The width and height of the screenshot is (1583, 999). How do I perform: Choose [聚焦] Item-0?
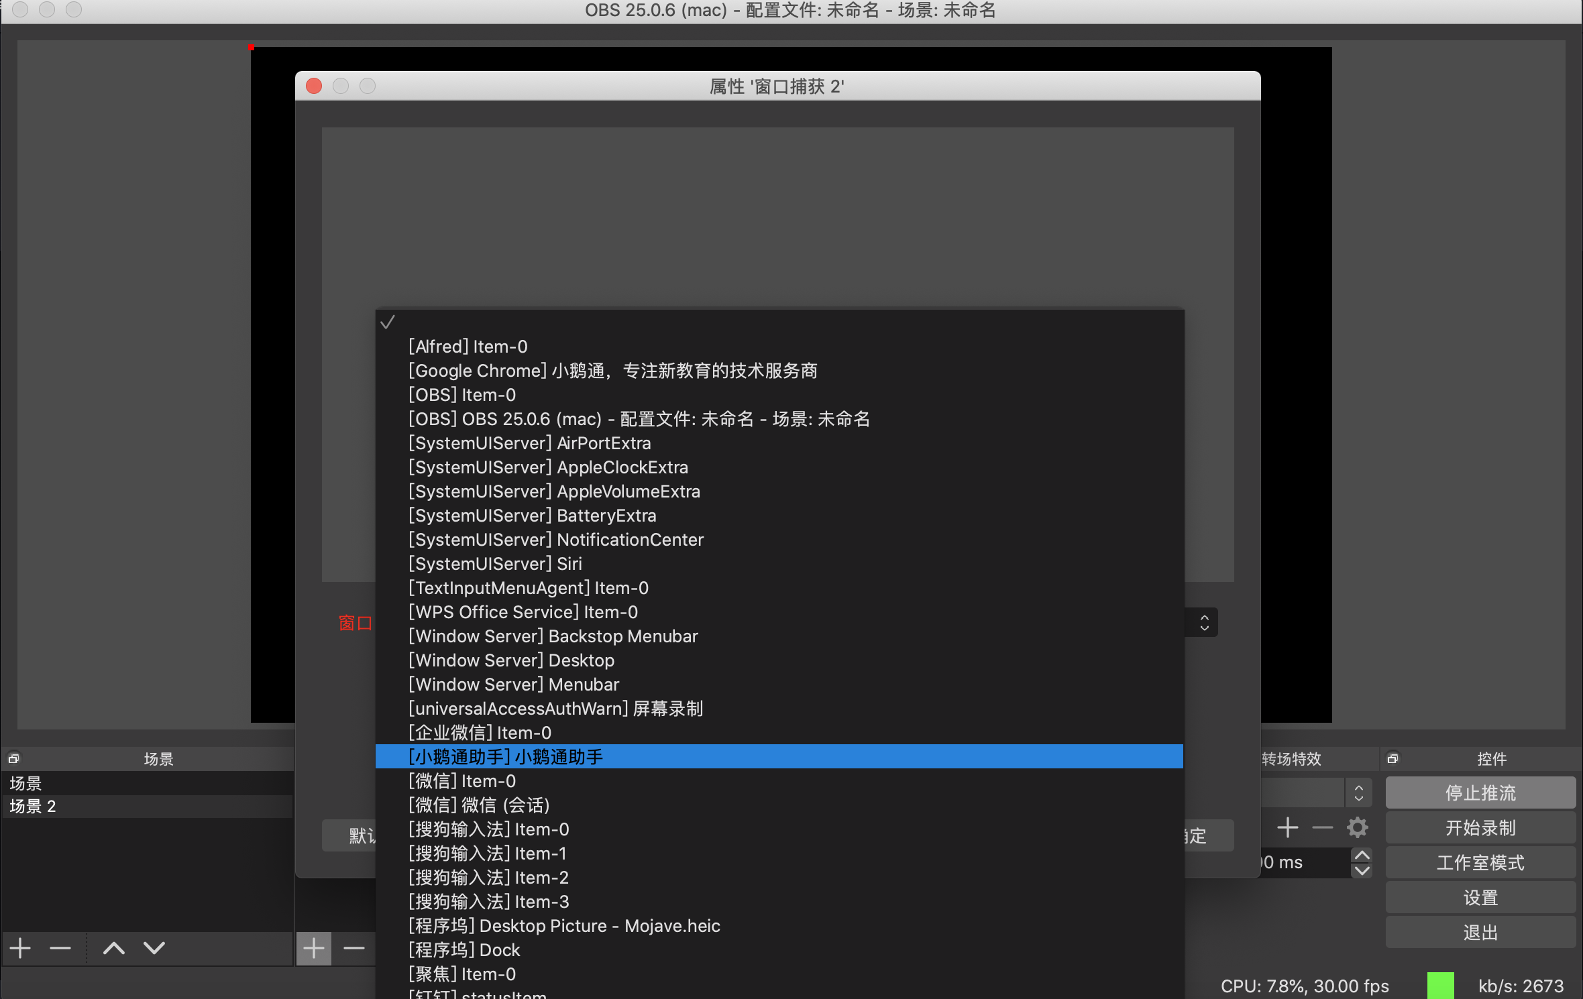tap(779, 974)
